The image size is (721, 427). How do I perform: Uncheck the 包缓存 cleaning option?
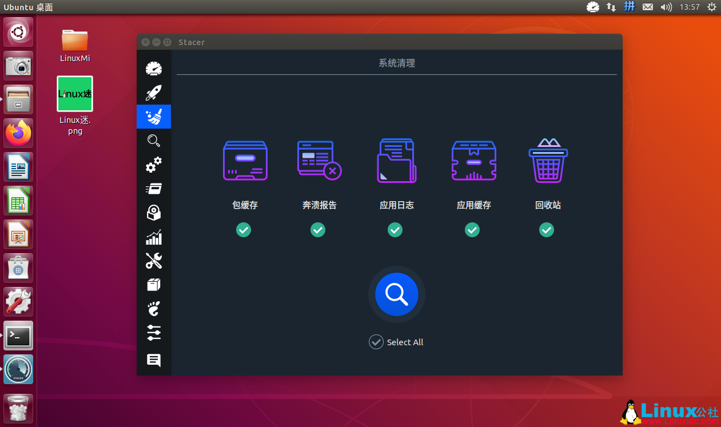tap(244, 230)
